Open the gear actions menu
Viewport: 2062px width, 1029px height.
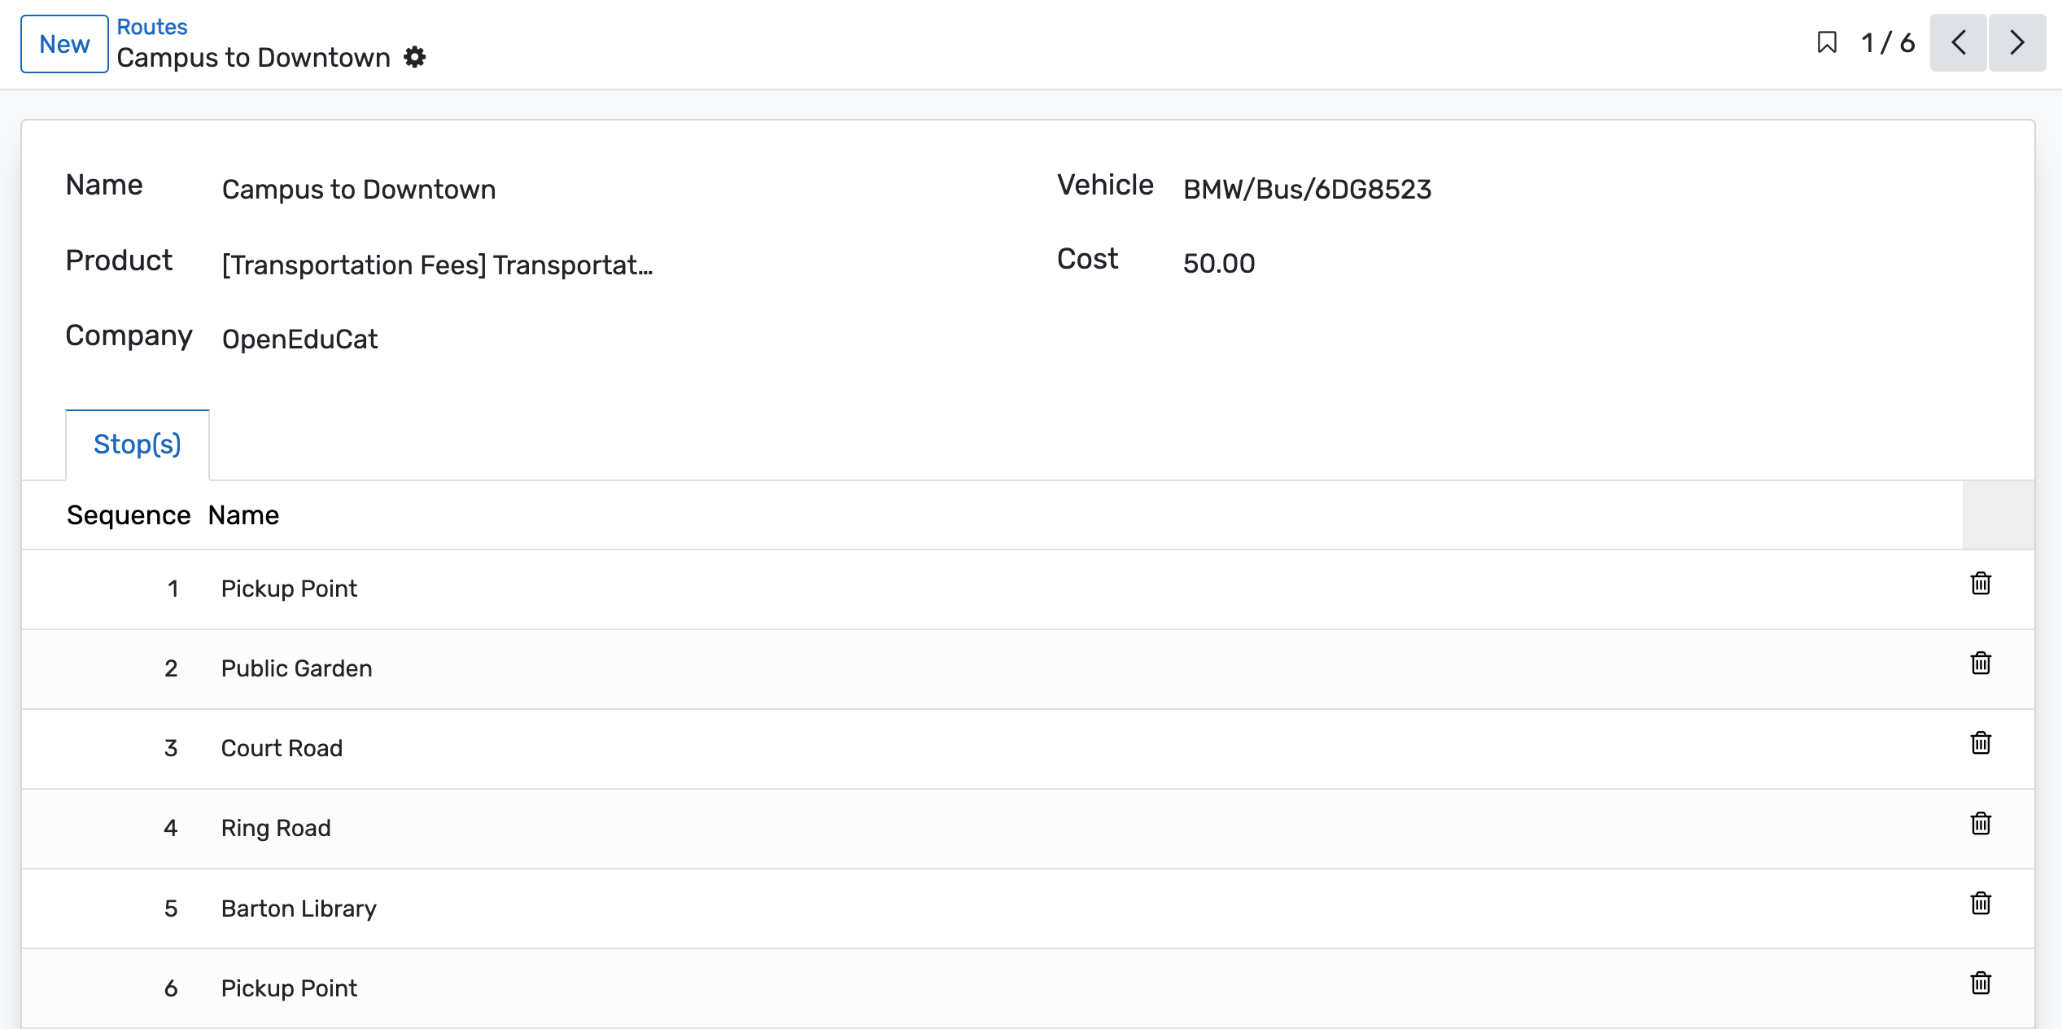(x=415, y=58)
